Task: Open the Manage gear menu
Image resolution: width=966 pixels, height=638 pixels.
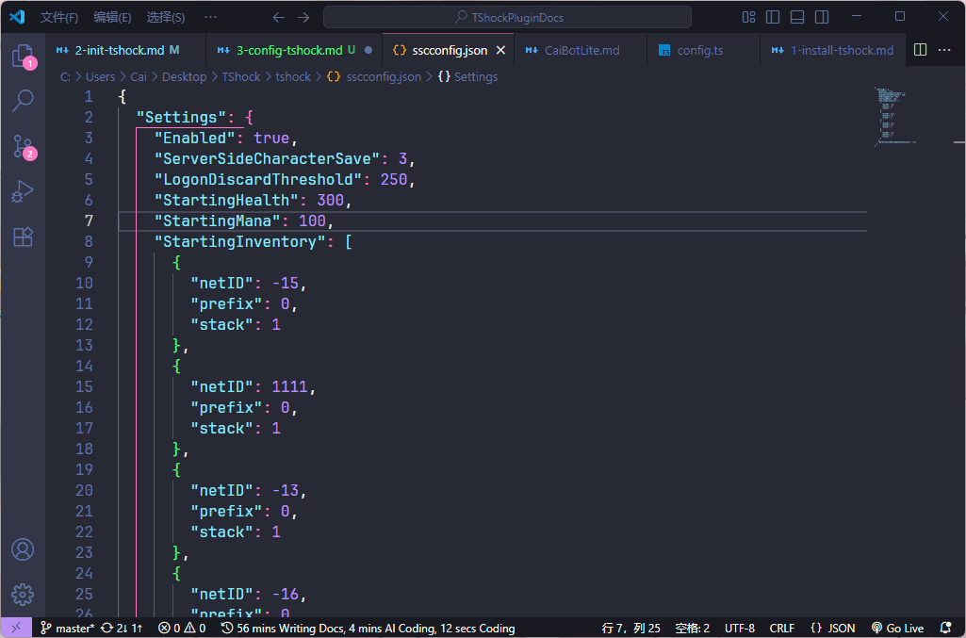Action: 23,595
